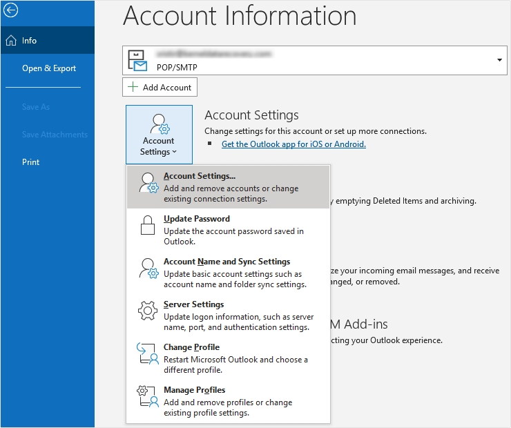Viewport: 511px width, 428px height.
Task: Click the person-gear icon beside Account Settings... entry
Action: (x=149, y=183)
